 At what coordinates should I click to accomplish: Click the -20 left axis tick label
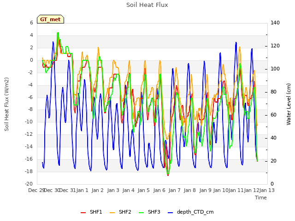(x=29, y=184)
